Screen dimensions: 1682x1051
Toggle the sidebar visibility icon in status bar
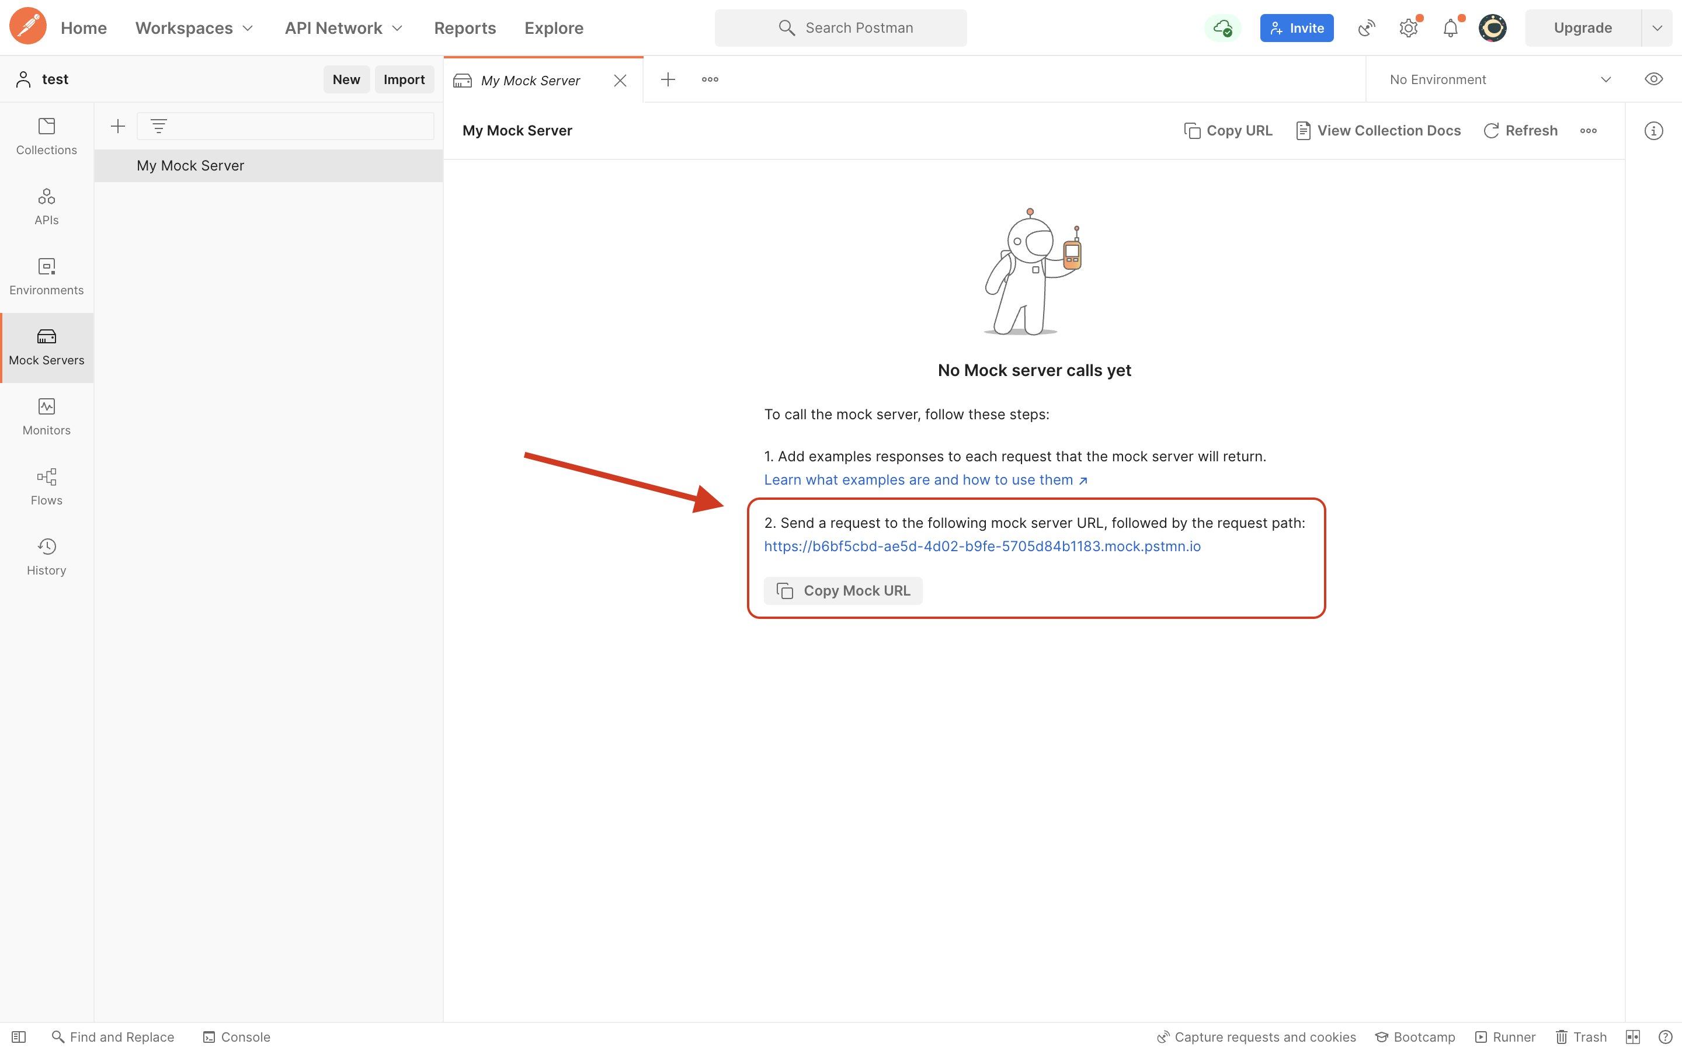coord(19,1036)
